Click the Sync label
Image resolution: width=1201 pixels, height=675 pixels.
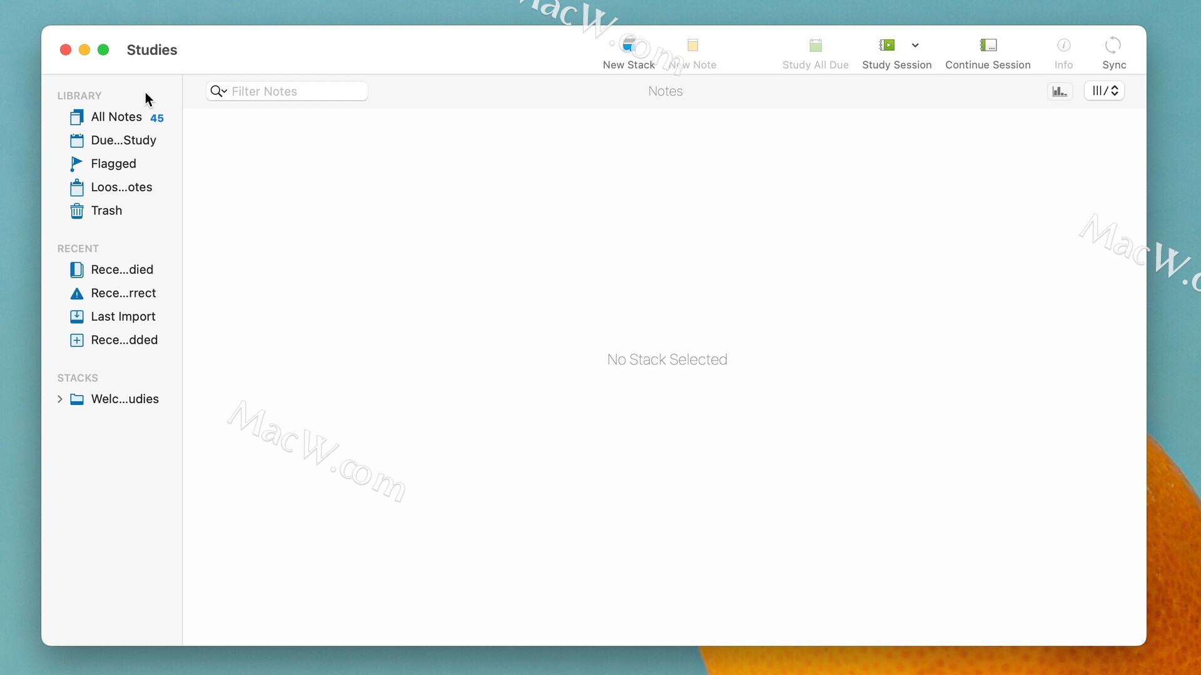[1114, 65]
